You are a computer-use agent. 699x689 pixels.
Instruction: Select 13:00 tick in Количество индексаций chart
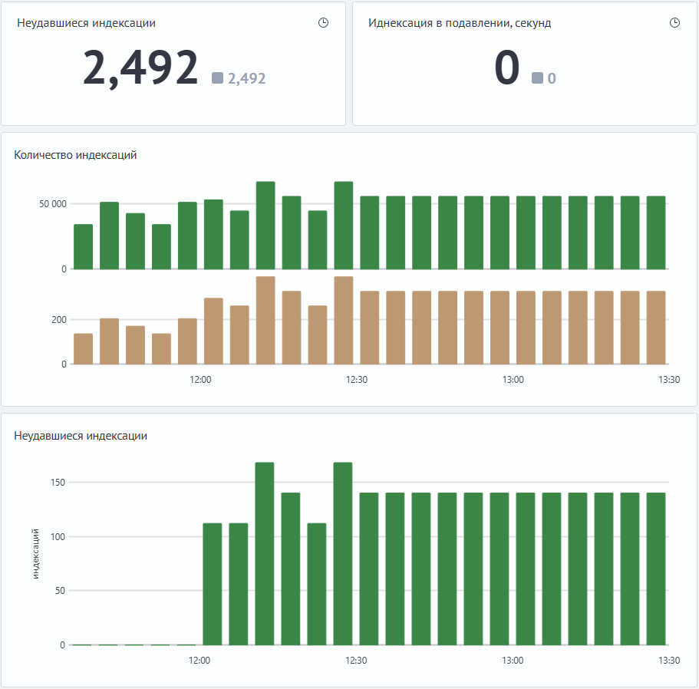pos(513,380)
